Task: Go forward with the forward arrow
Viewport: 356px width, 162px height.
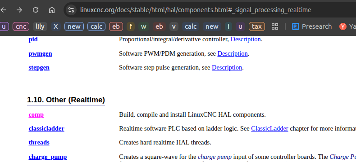Action: (19, 10)
